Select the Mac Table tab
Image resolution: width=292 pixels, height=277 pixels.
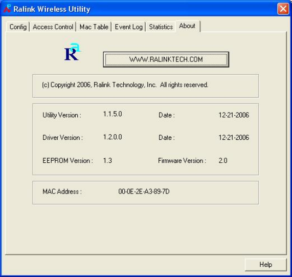point(94,27)
